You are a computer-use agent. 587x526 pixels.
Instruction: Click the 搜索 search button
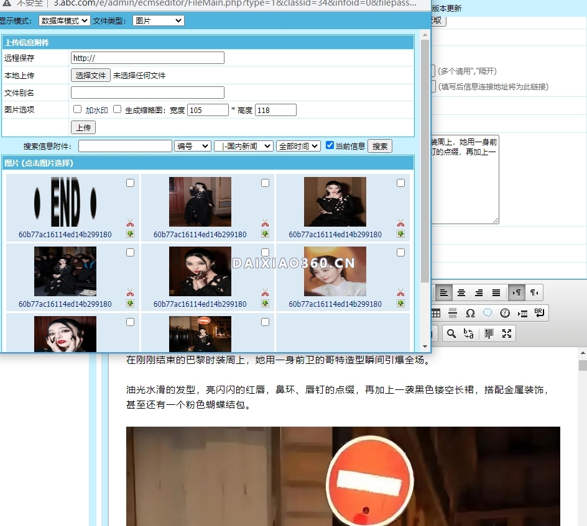(380, 146)
